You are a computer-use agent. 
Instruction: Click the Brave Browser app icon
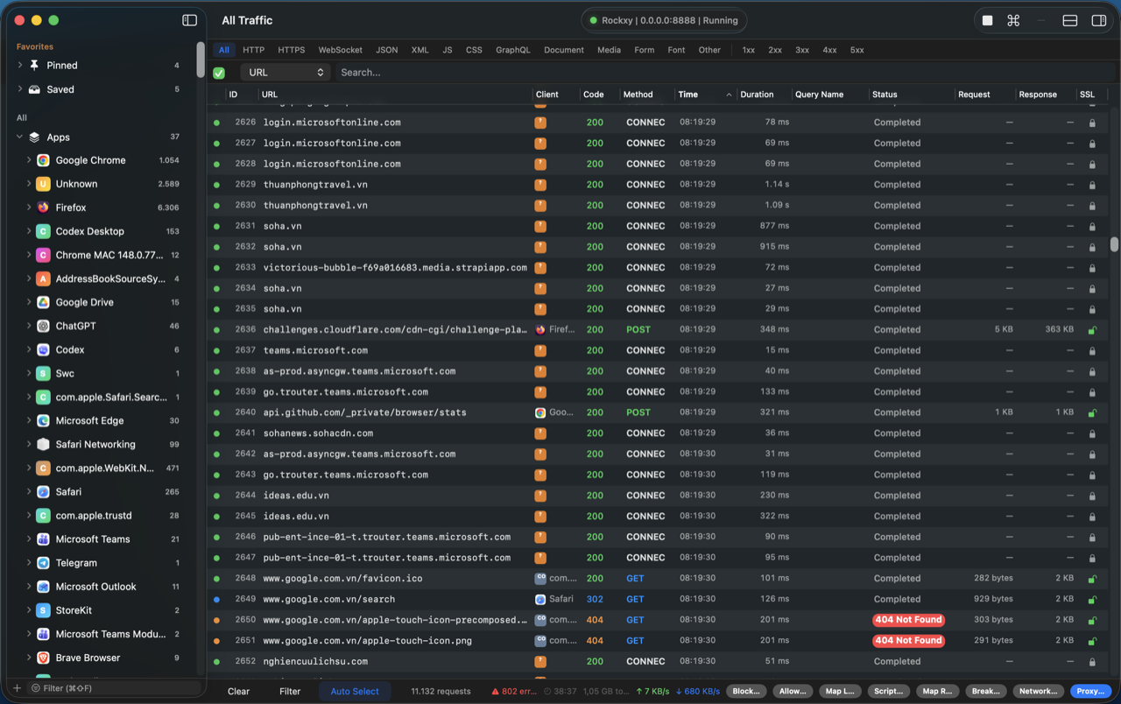click(43, 657)
